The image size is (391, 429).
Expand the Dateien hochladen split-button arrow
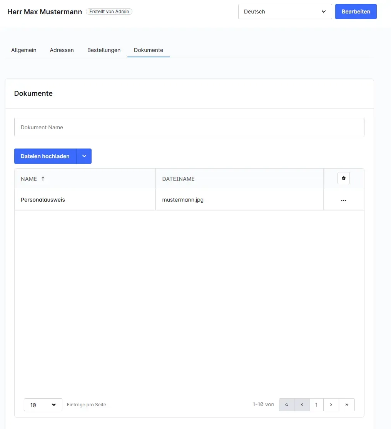[84, 156]
